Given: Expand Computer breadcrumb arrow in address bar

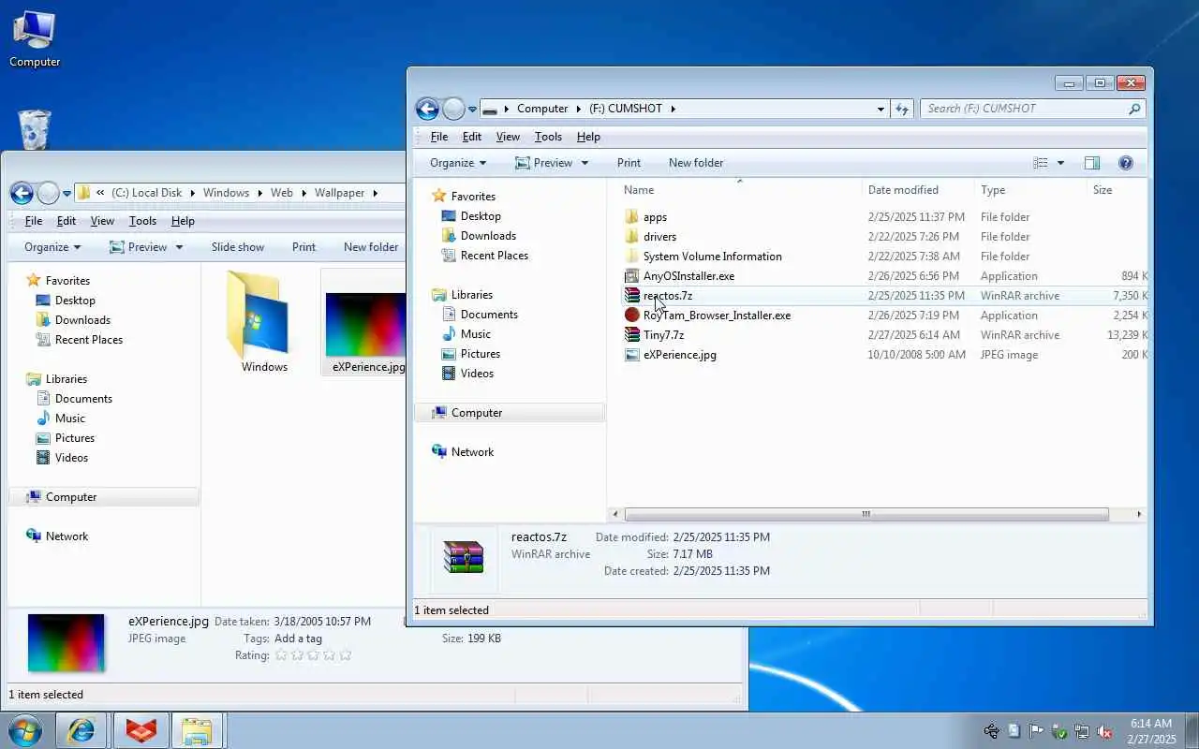Looking at the screenshot, I should point(580,109).
